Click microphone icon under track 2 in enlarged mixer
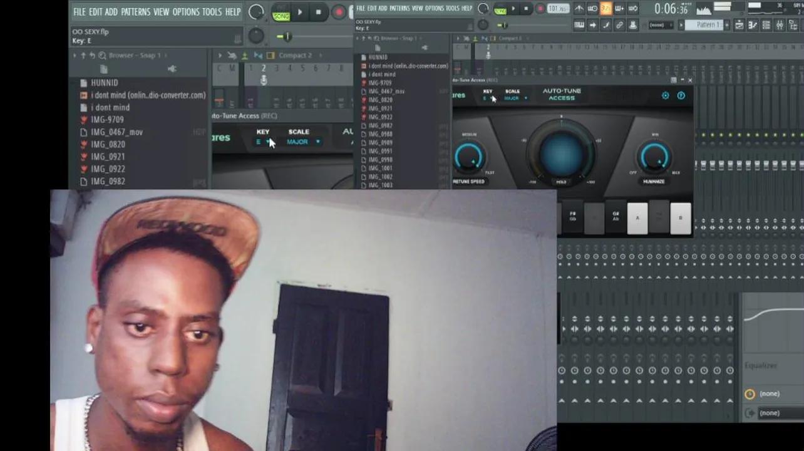 (264, 80)
